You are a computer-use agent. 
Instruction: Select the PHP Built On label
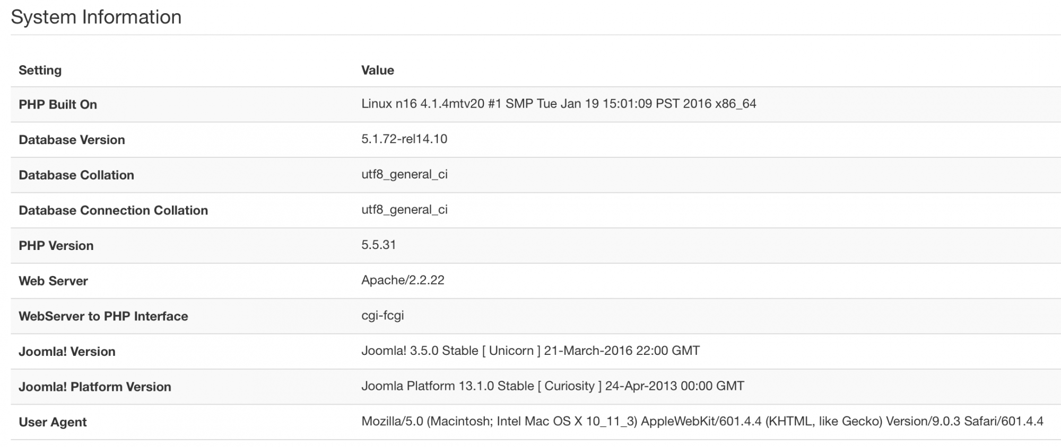[x=58, y=104]
